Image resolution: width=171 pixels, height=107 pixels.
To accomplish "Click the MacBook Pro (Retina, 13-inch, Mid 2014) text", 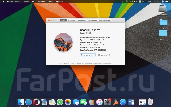I will [x=95, y=37].
